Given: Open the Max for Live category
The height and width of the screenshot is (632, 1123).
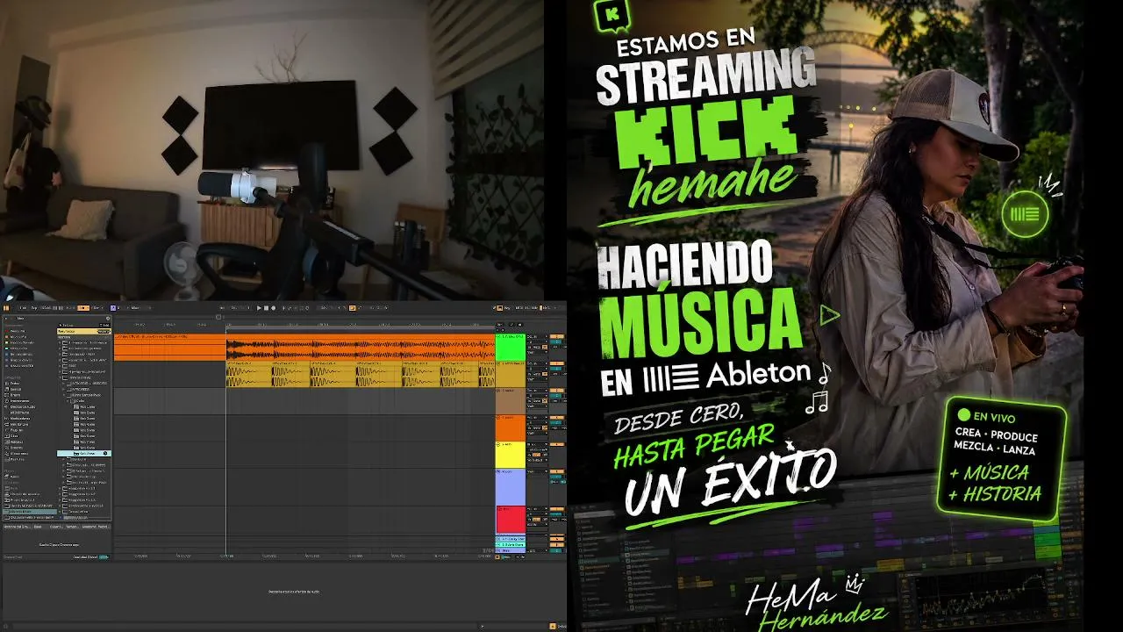Looking at the screenshot, I should [18, 424].
